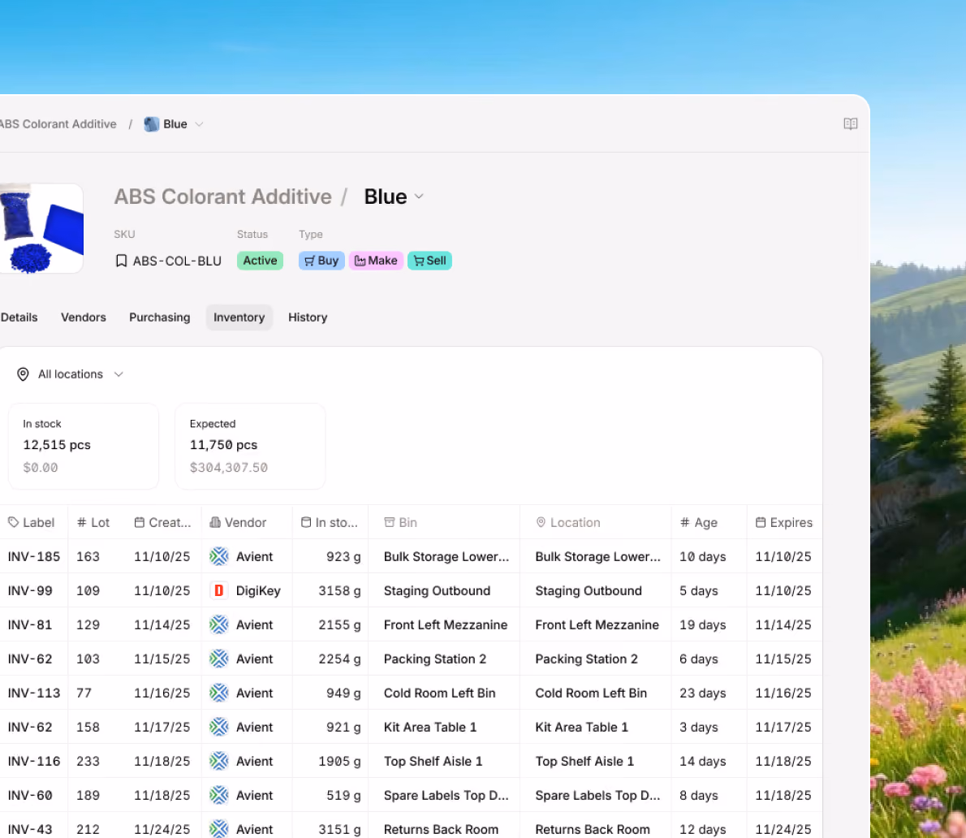Screen dimensions: 966x838
Task: Click the Buy type badge
Action: [321, 261]
